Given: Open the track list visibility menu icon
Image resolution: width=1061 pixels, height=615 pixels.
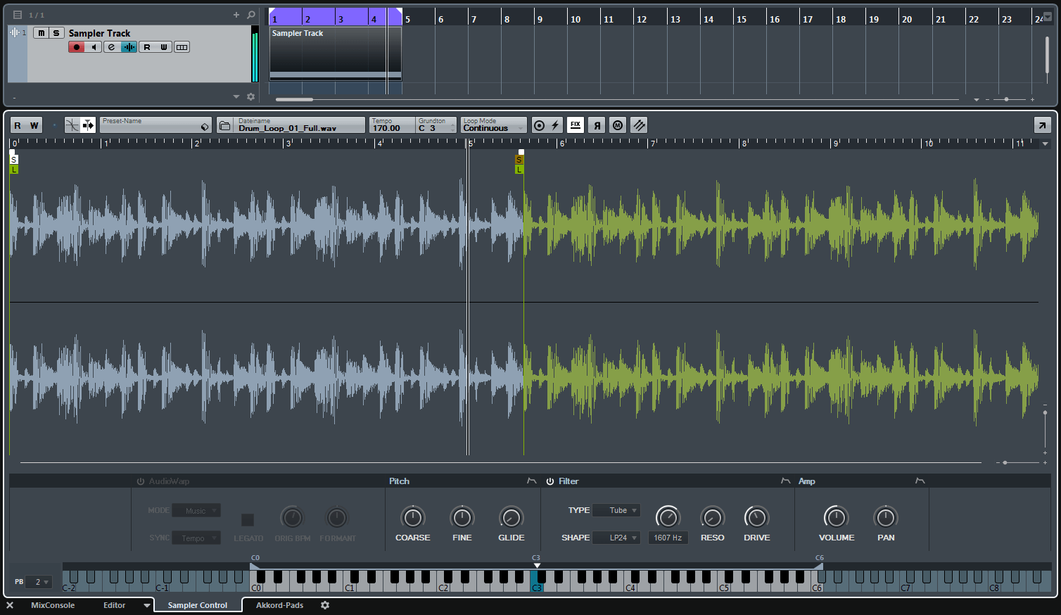Looking at the screenshot, I should [18, 15].
